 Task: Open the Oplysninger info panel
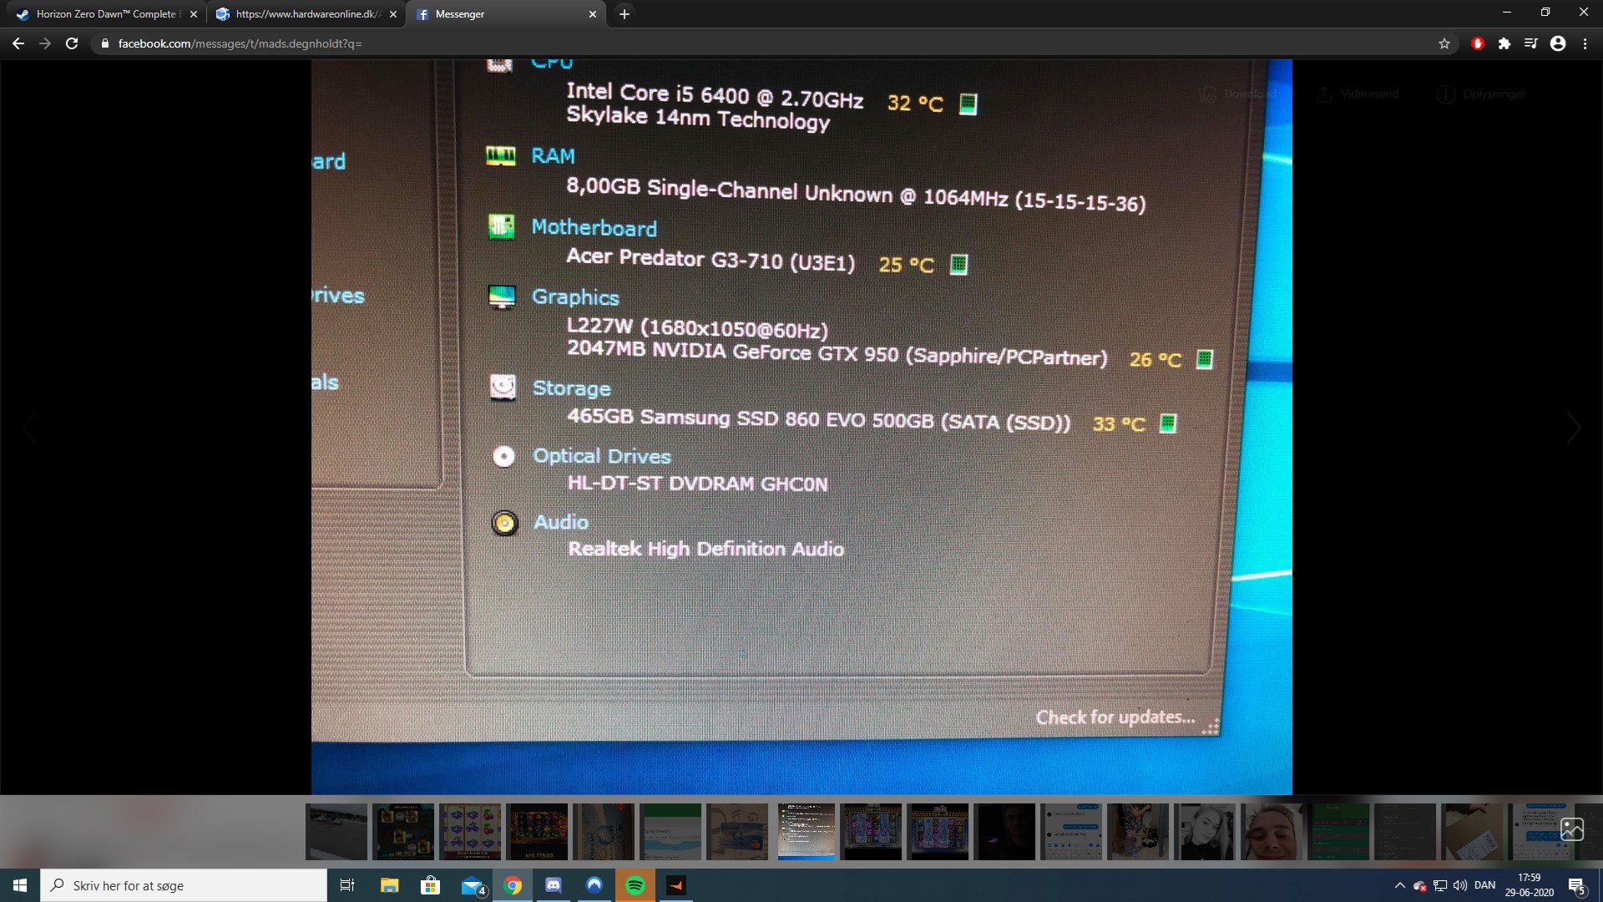(1481, 94)
